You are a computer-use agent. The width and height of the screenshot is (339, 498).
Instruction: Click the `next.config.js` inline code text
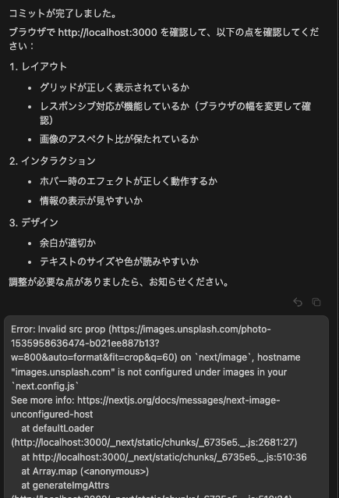click(x=45, y=386)
